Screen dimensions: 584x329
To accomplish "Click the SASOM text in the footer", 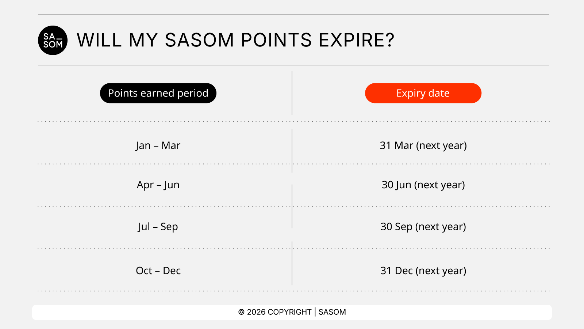I will pyautogui.click(x=332, y=312).
